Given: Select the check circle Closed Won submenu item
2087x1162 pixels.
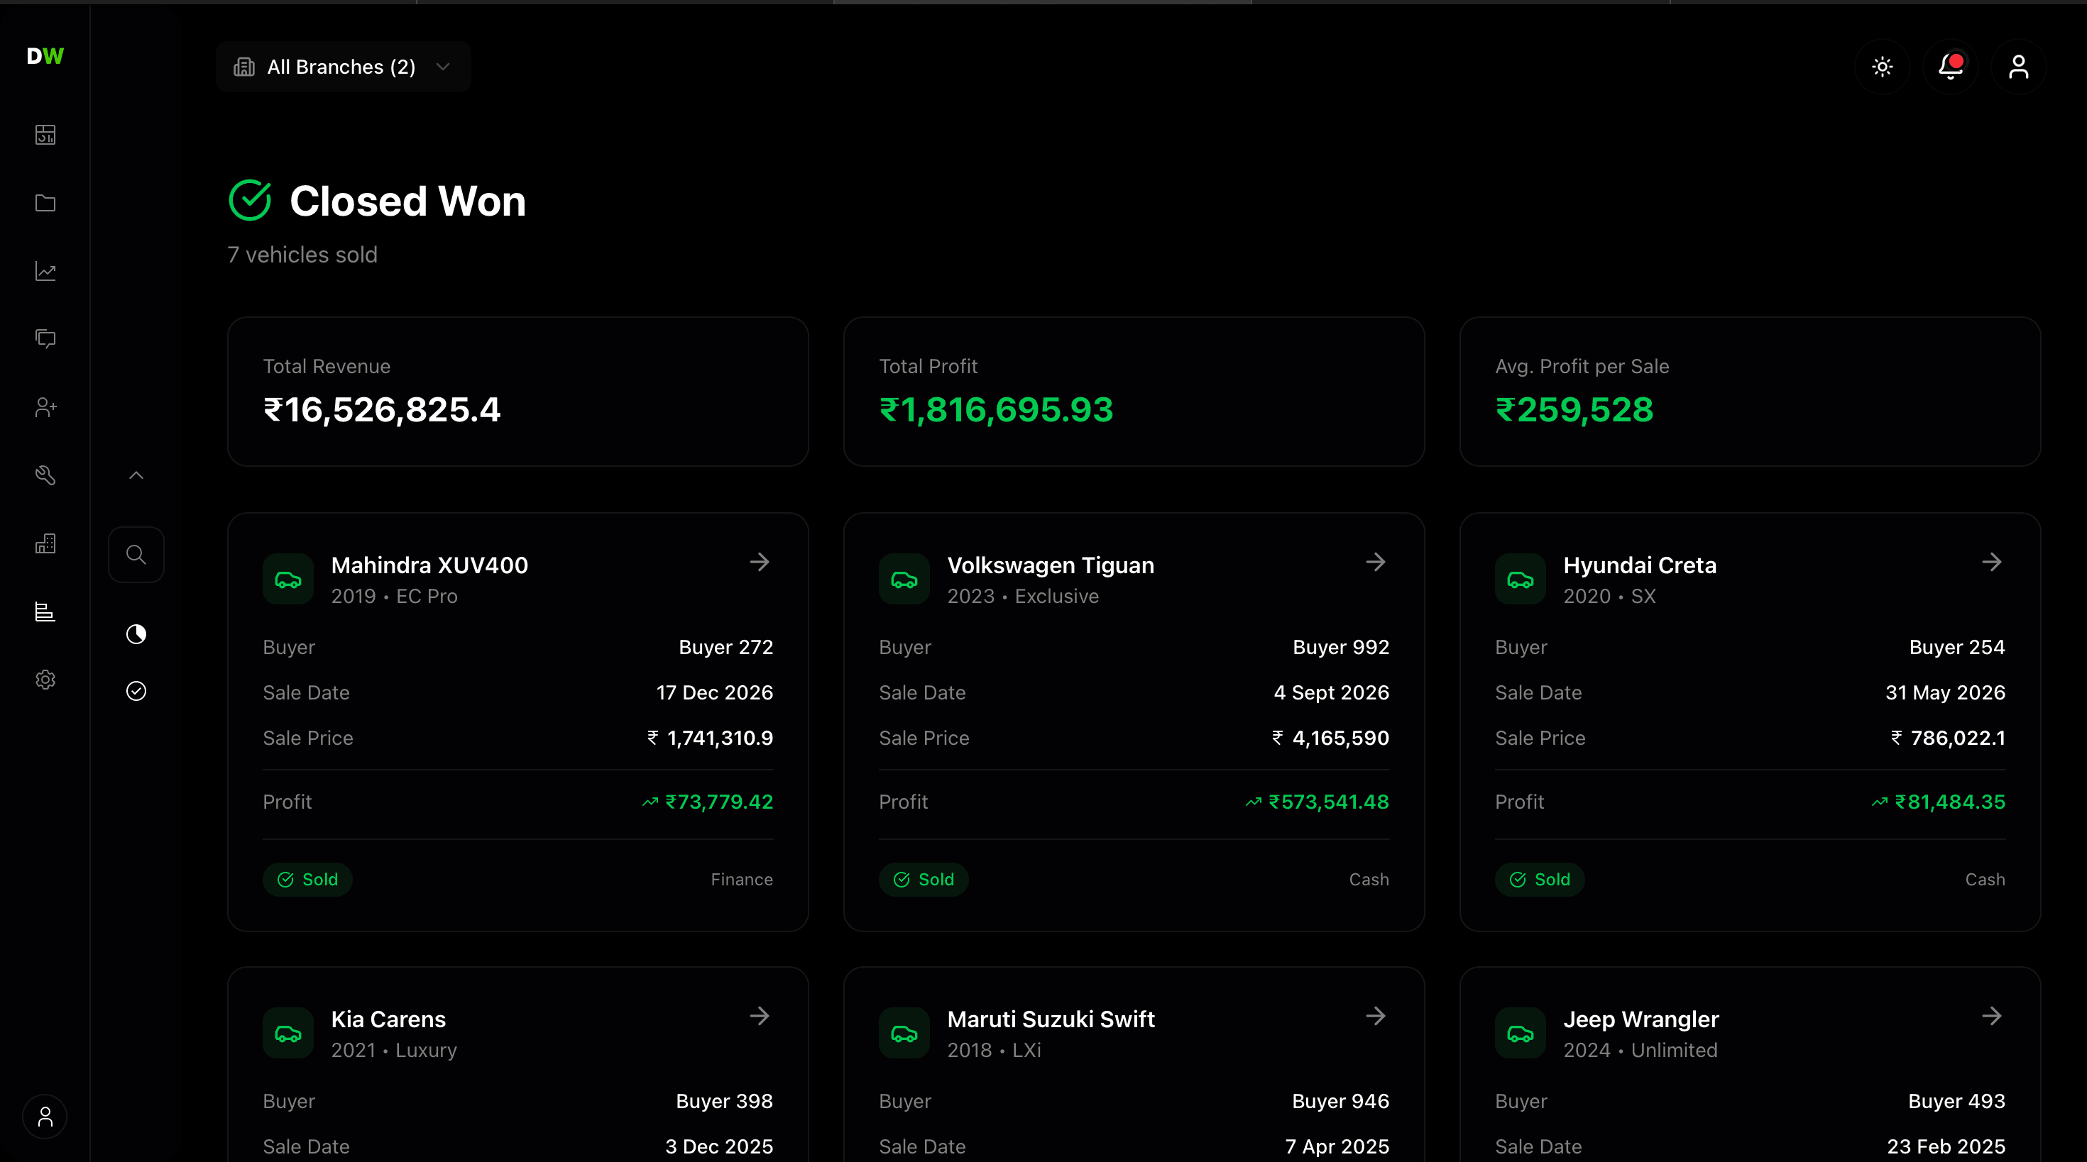Looking at the screenshot, I should point(136,691).
